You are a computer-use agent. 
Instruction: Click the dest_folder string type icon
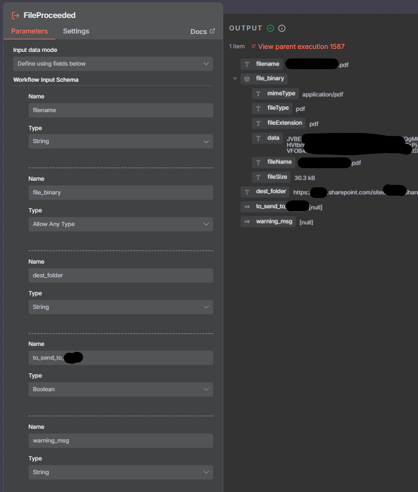pos(248,192)
